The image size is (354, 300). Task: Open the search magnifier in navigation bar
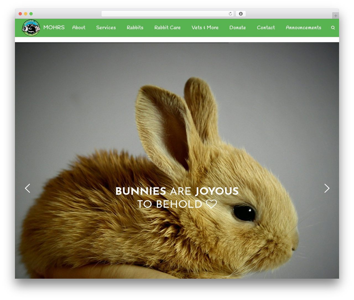pos(333,28)
